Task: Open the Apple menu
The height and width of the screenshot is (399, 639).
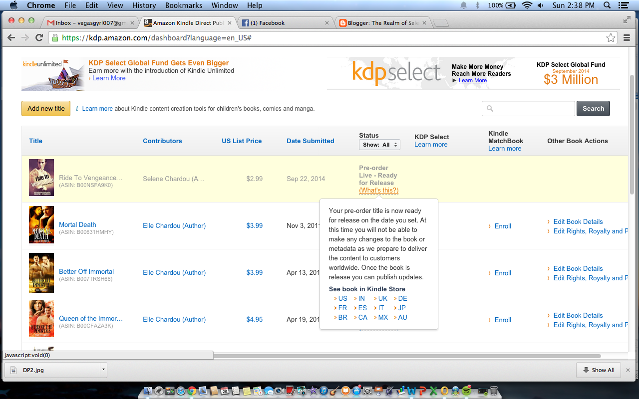Action: [13, 5]
